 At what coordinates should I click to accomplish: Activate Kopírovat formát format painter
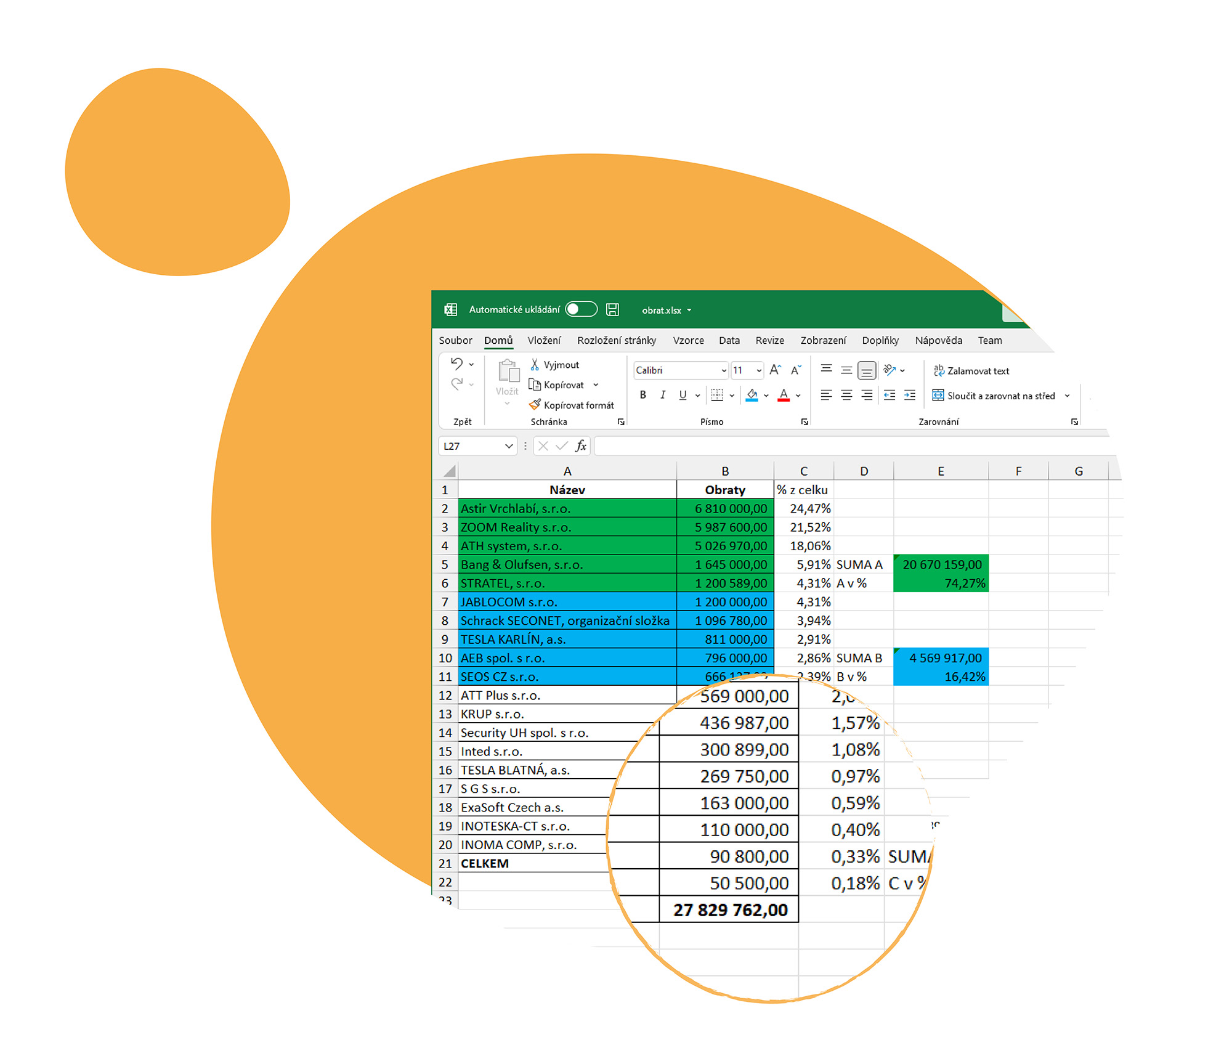572,405
